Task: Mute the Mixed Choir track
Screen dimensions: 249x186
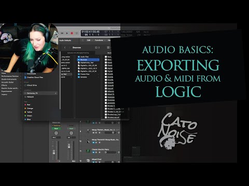Action: [93, 162]
